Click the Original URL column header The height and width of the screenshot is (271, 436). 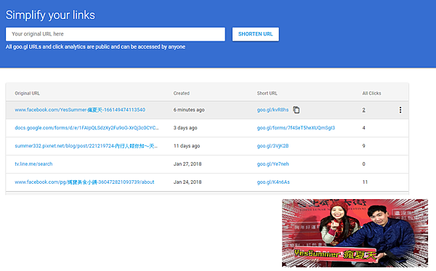[x=28, y=94]
